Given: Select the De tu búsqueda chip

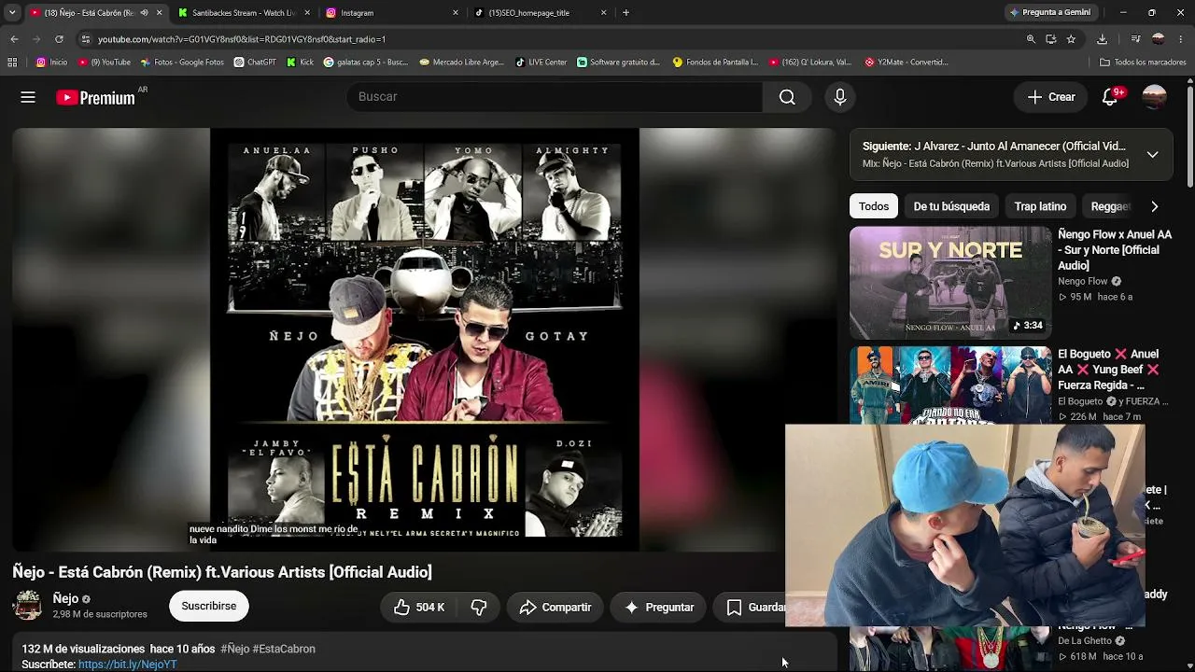Looking at the screenshot, I should point(951,206).
